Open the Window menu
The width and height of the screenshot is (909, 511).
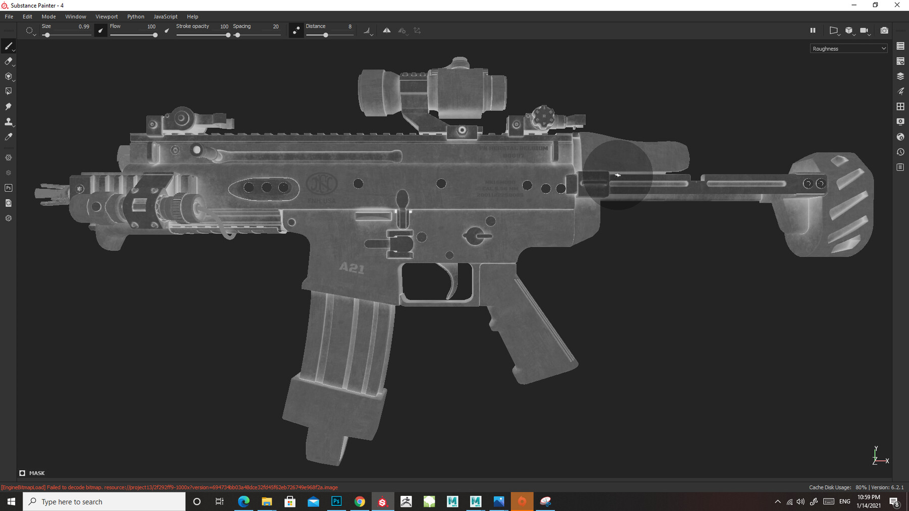(x=75, y=16)
